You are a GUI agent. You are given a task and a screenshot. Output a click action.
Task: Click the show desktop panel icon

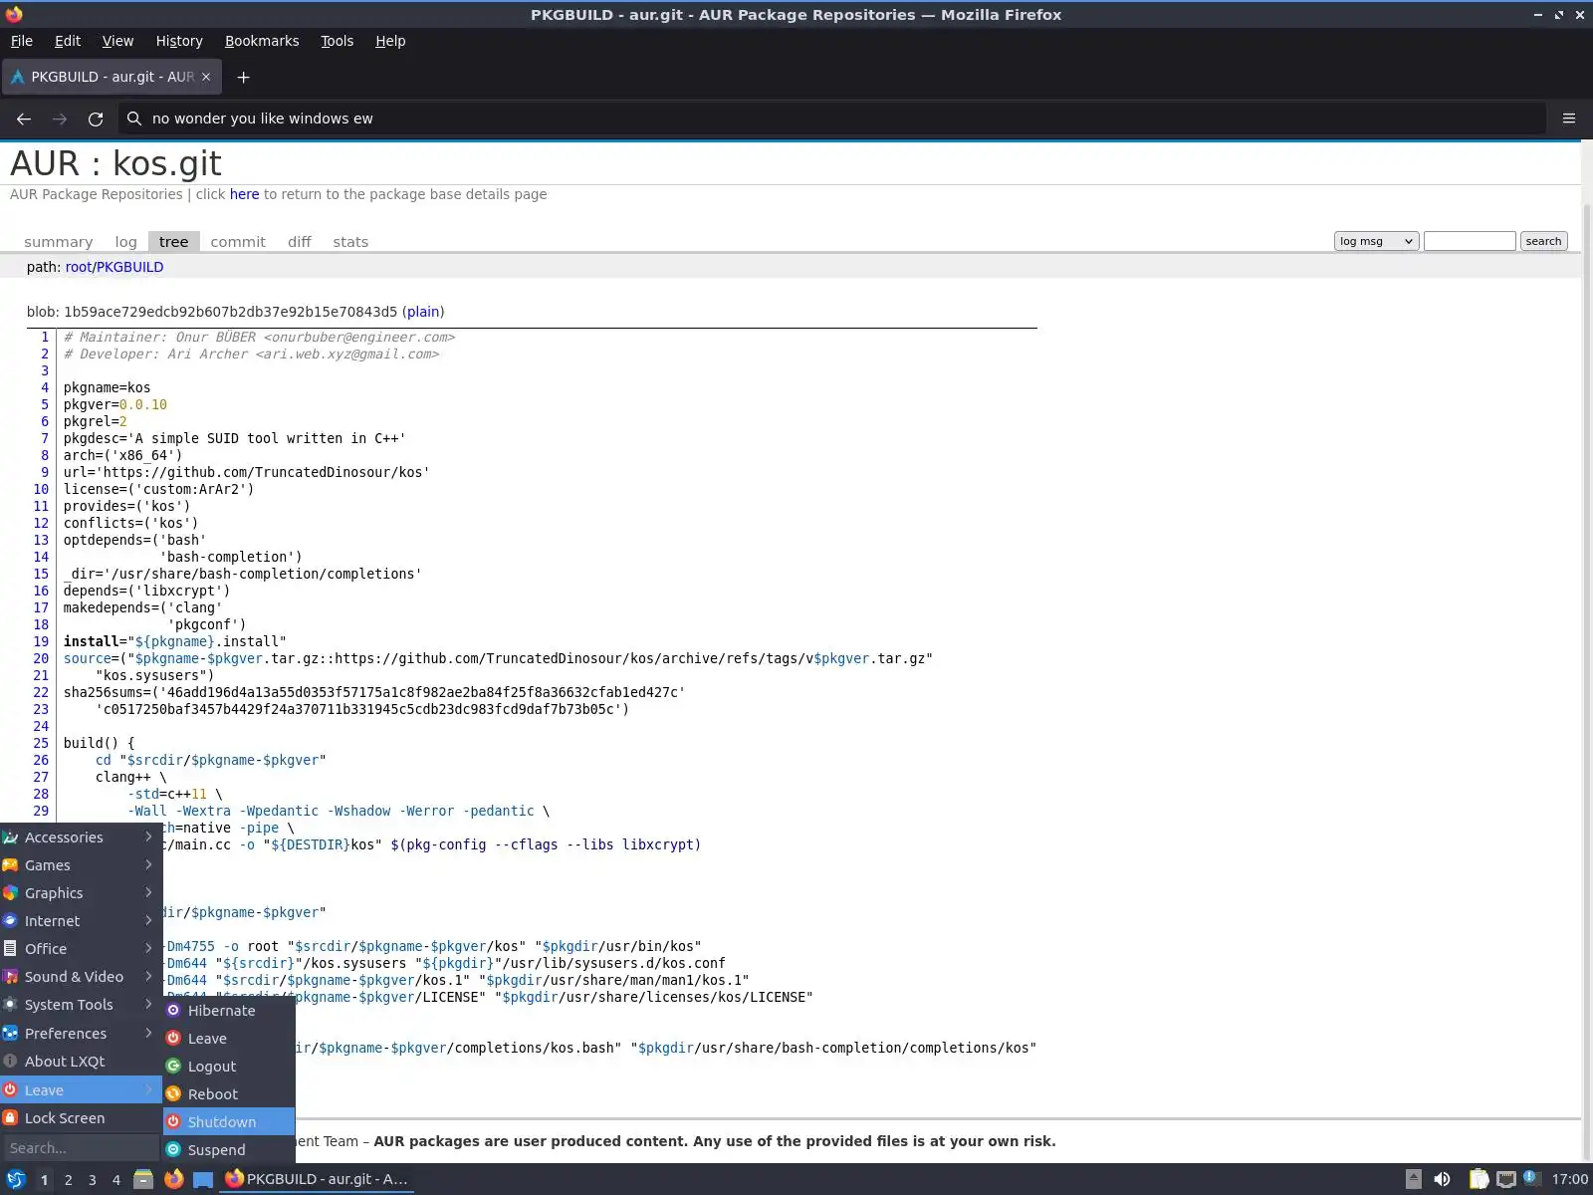click(203, 1179)
